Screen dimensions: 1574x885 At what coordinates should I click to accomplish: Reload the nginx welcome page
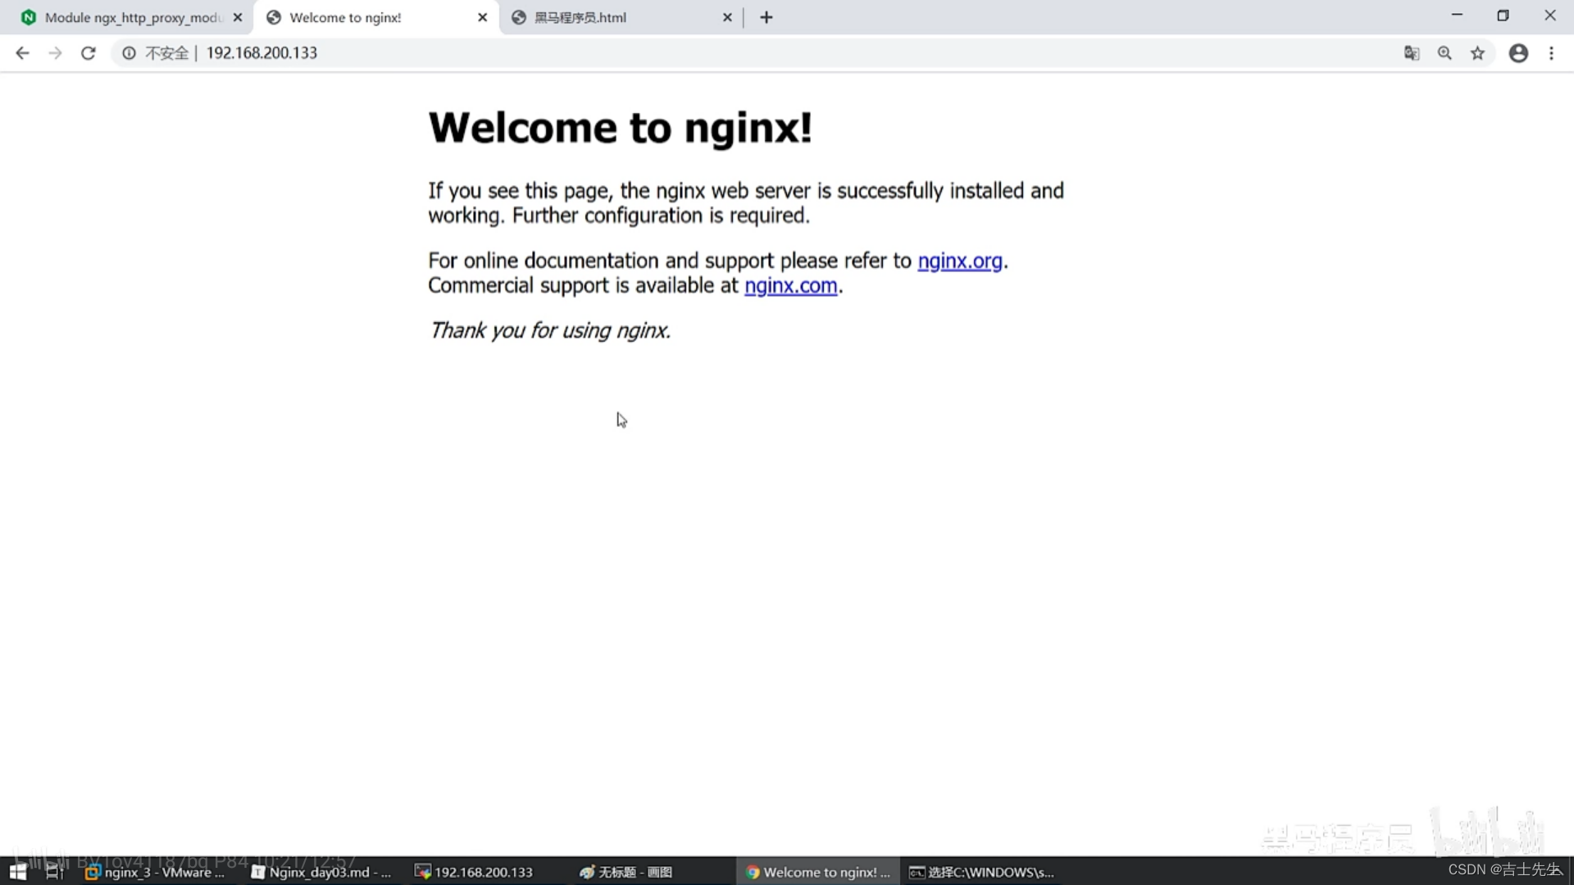pyautogui.click(x=89, y=53)
